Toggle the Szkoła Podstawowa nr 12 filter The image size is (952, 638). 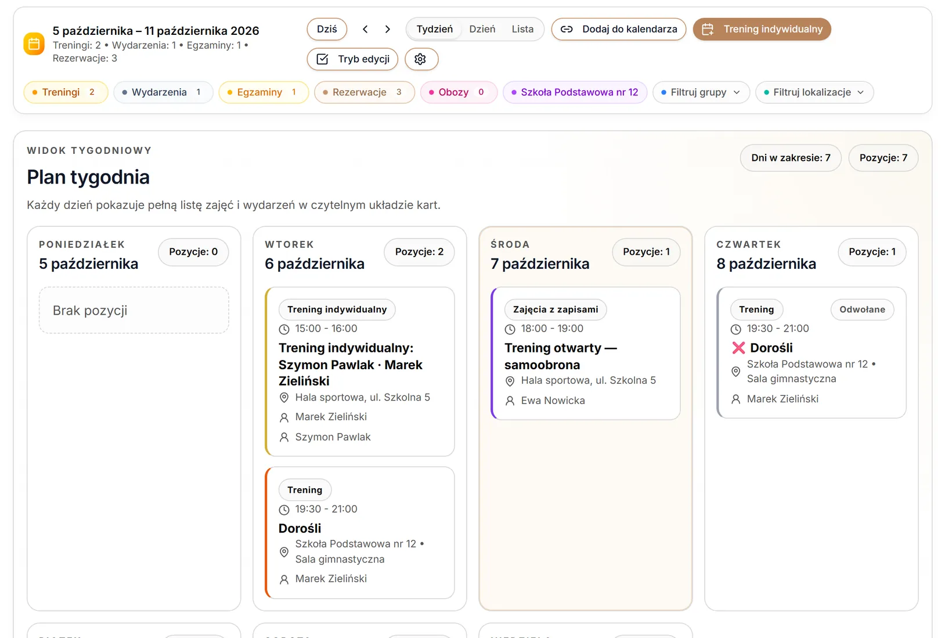coord(575,92)
